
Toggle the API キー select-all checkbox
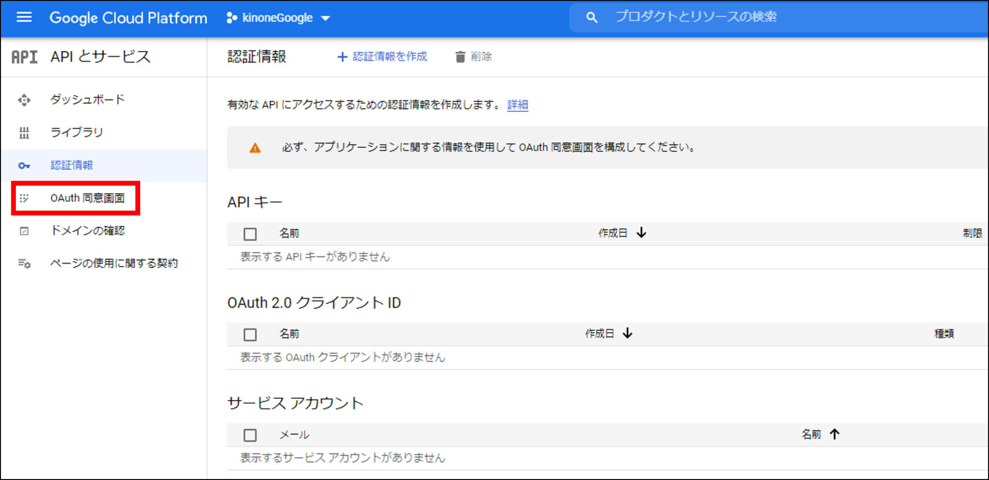250,235
